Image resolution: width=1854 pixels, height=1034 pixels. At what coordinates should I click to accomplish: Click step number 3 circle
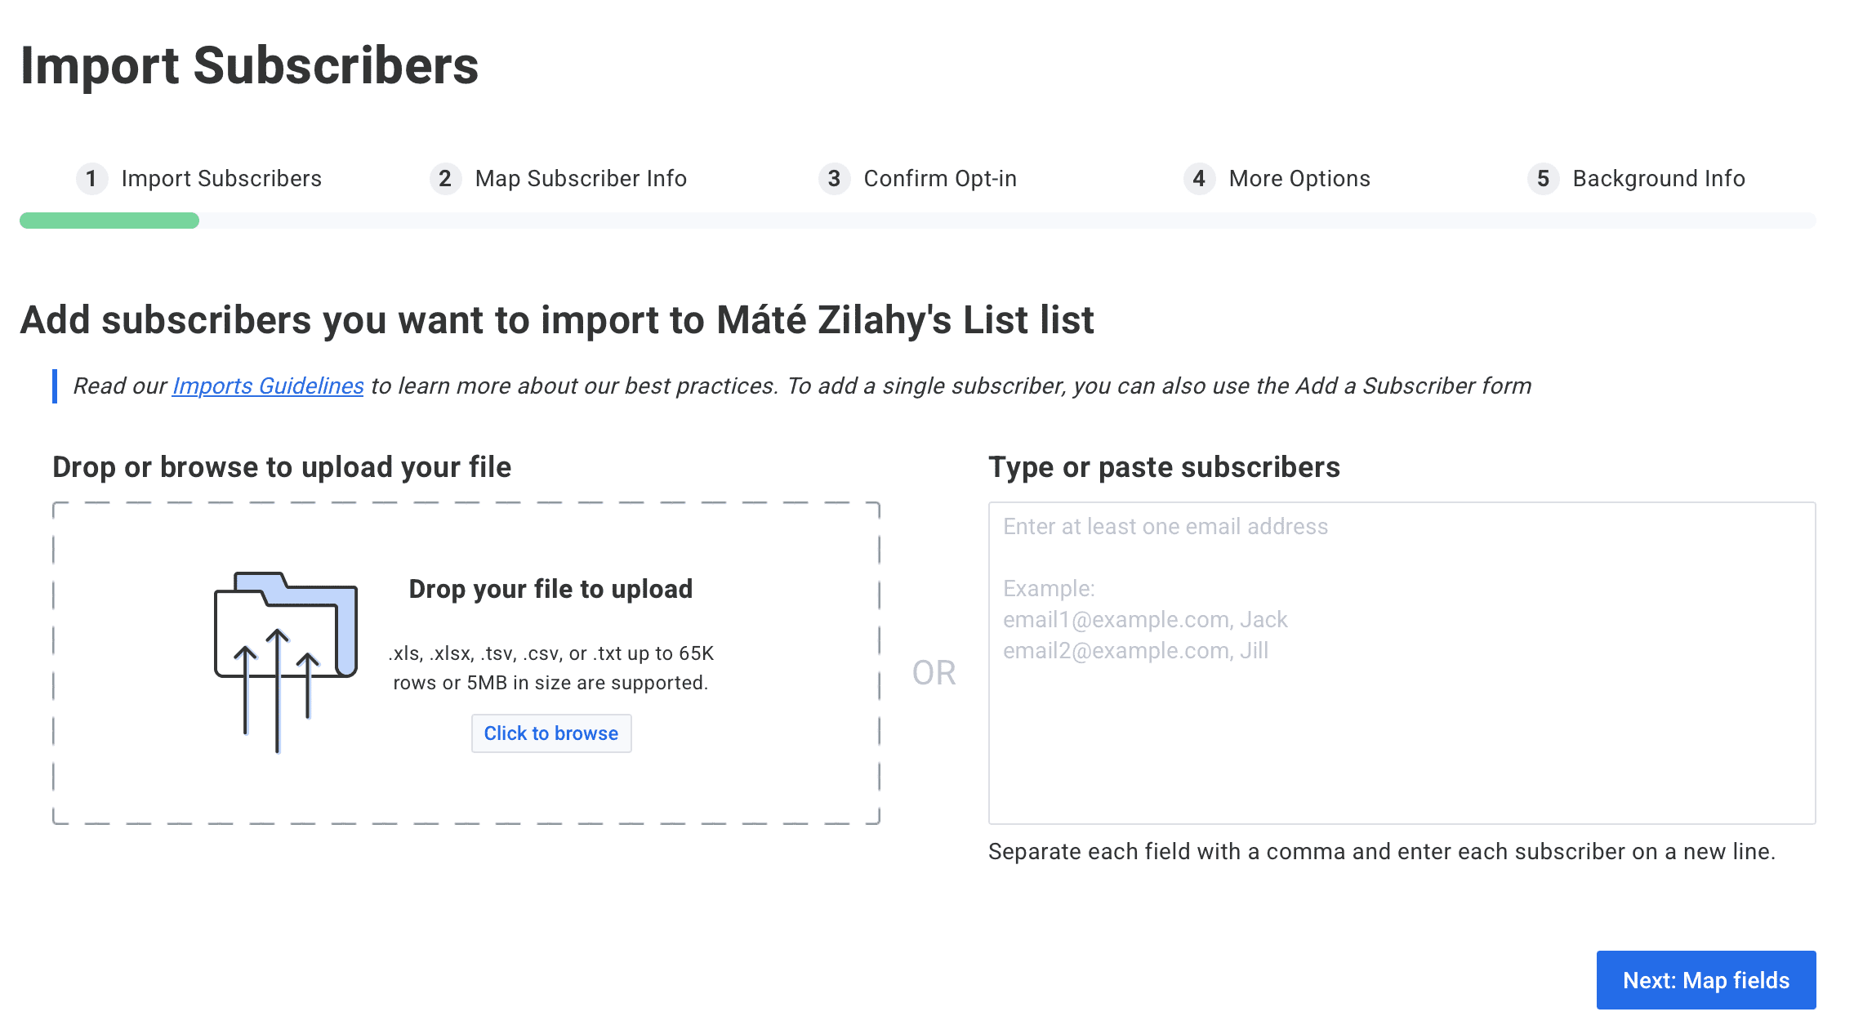point(834,178)
